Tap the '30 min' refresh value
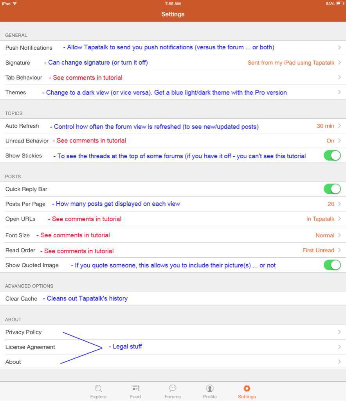 (x=325, y=126)
